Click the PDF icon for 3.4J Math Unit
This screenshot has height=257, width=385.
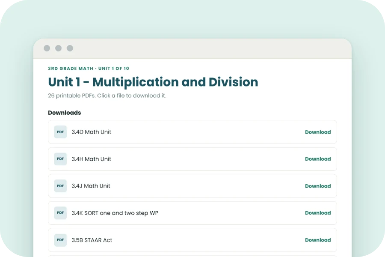tap(60, 186)
